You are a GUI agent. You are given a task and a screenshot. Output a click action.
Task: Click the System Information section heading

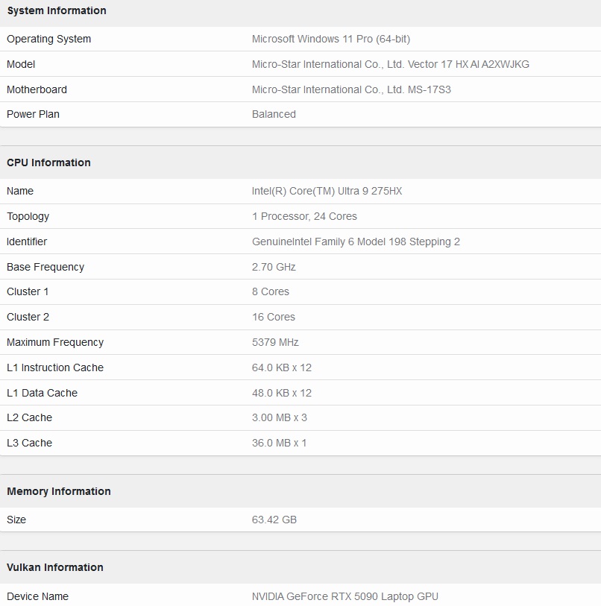tap(57, 10)
